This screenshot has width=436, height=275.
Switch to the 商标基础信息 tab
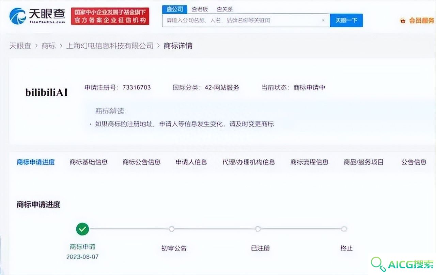click(x=89, y=162)
